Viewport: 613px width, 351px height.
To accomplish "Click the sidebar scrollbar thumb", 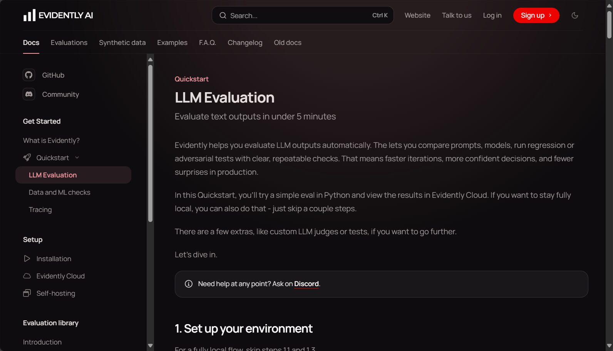I will pyautogui.click(x=150, y=143).
